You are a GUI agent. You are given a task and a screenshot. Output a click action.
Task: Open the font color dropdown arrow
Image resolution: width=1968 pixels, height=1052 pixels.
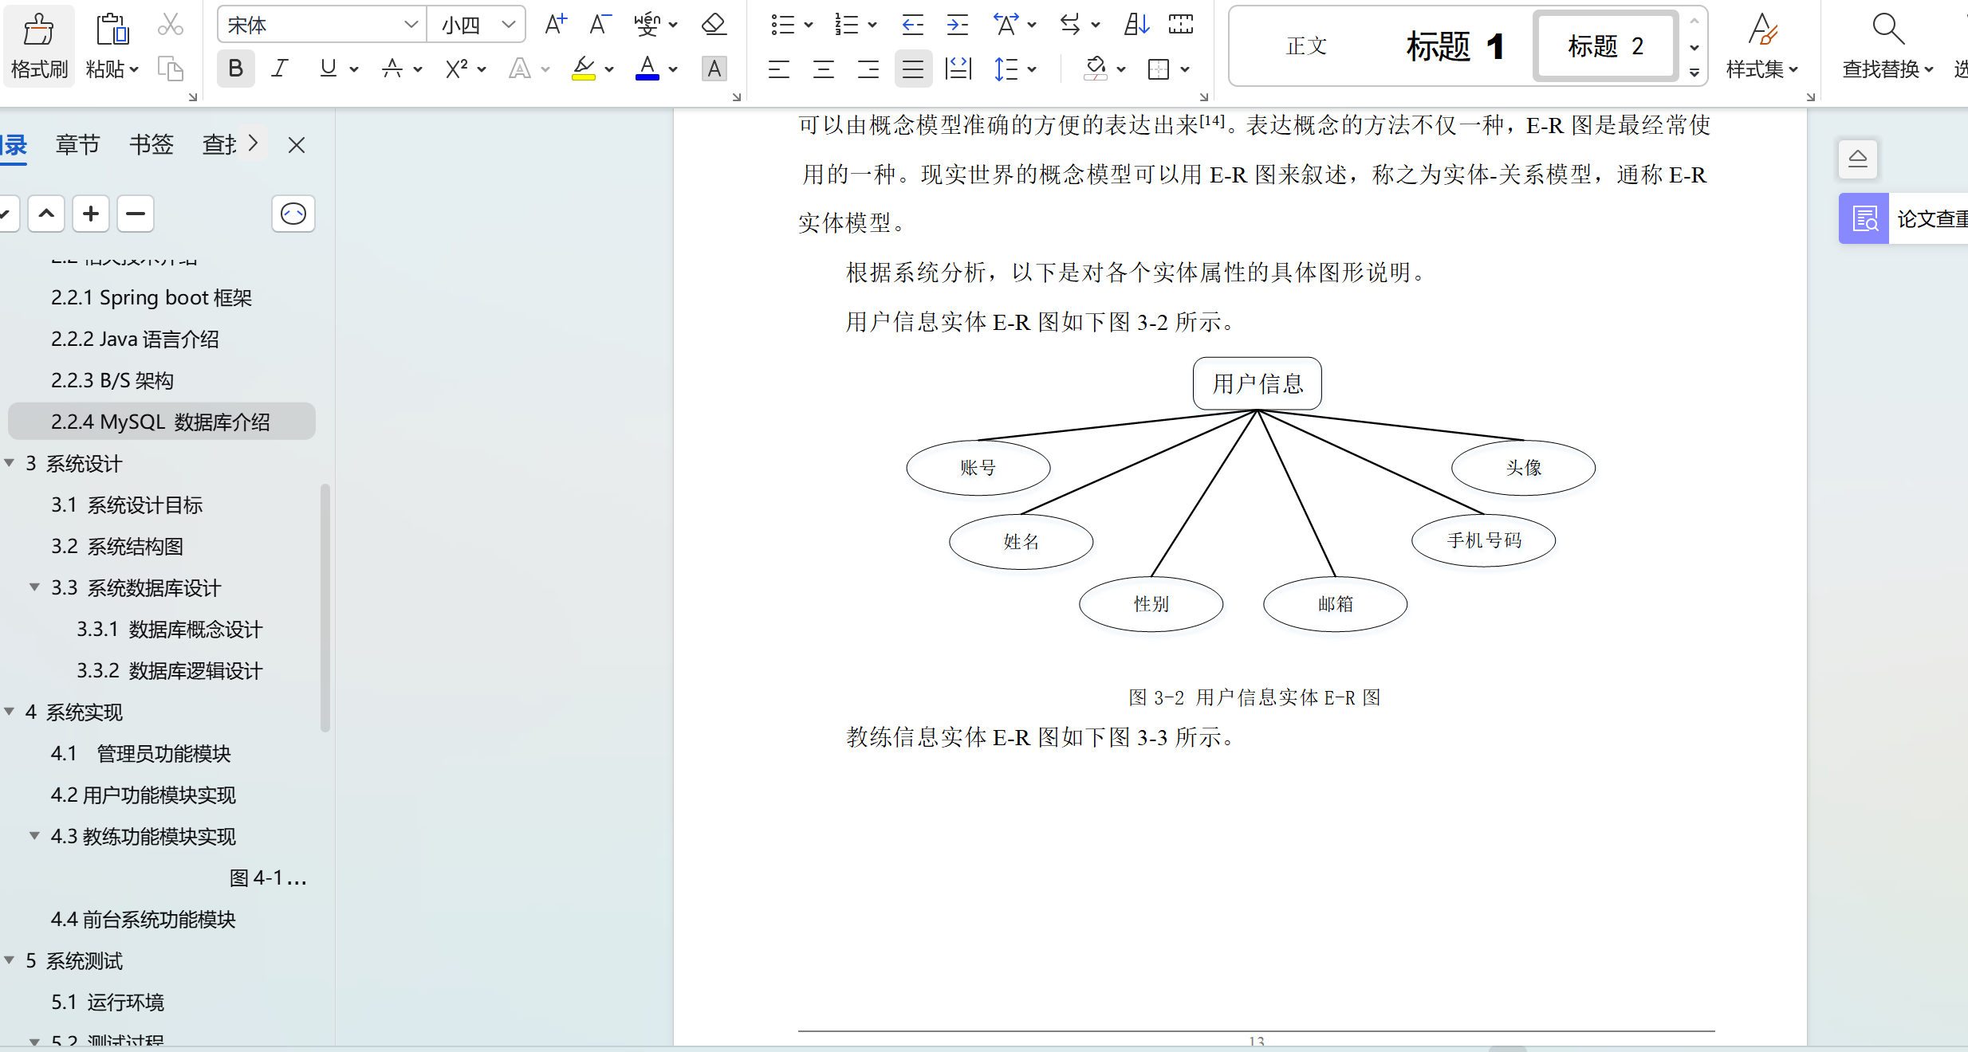673,70
